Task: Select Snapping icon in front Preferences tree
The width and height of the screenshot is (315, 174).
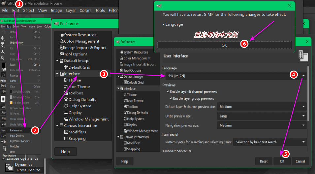Action: [125, 149]
